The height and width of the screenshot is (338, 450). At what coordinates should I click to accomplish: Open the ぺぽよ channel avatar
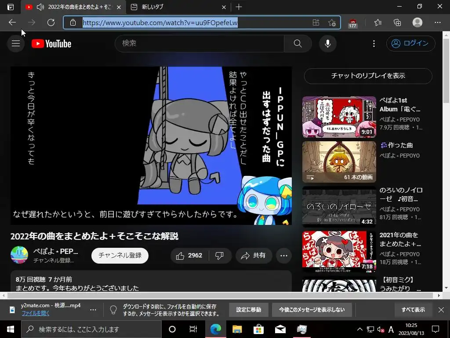pos(19,255)
